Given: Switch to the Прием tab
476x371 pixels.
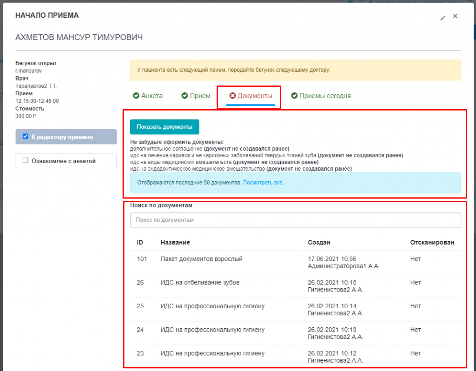Looking at the screenshot, I should click(196, 96).
